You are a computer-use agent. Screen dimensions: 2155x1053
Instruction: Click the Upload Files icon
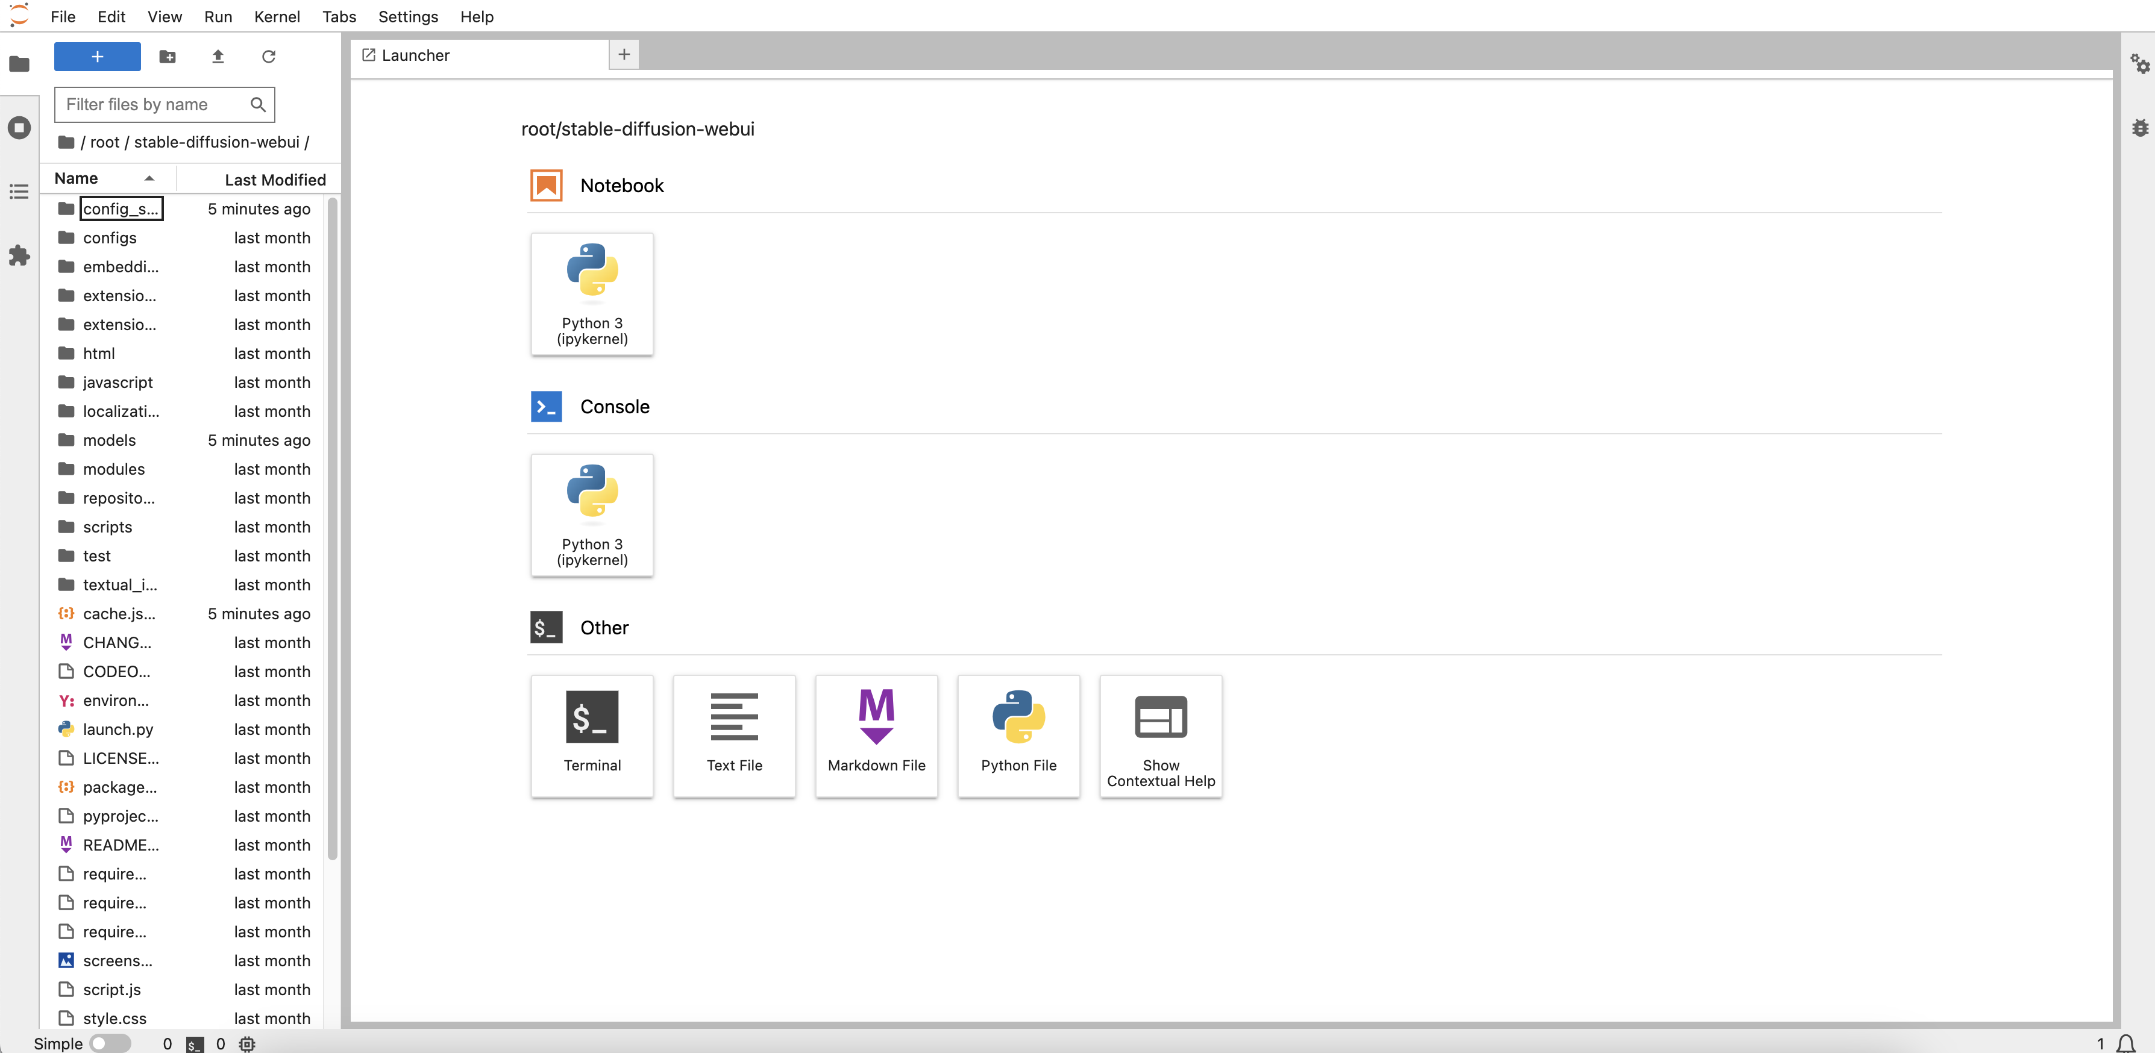(x=218, y=56)
